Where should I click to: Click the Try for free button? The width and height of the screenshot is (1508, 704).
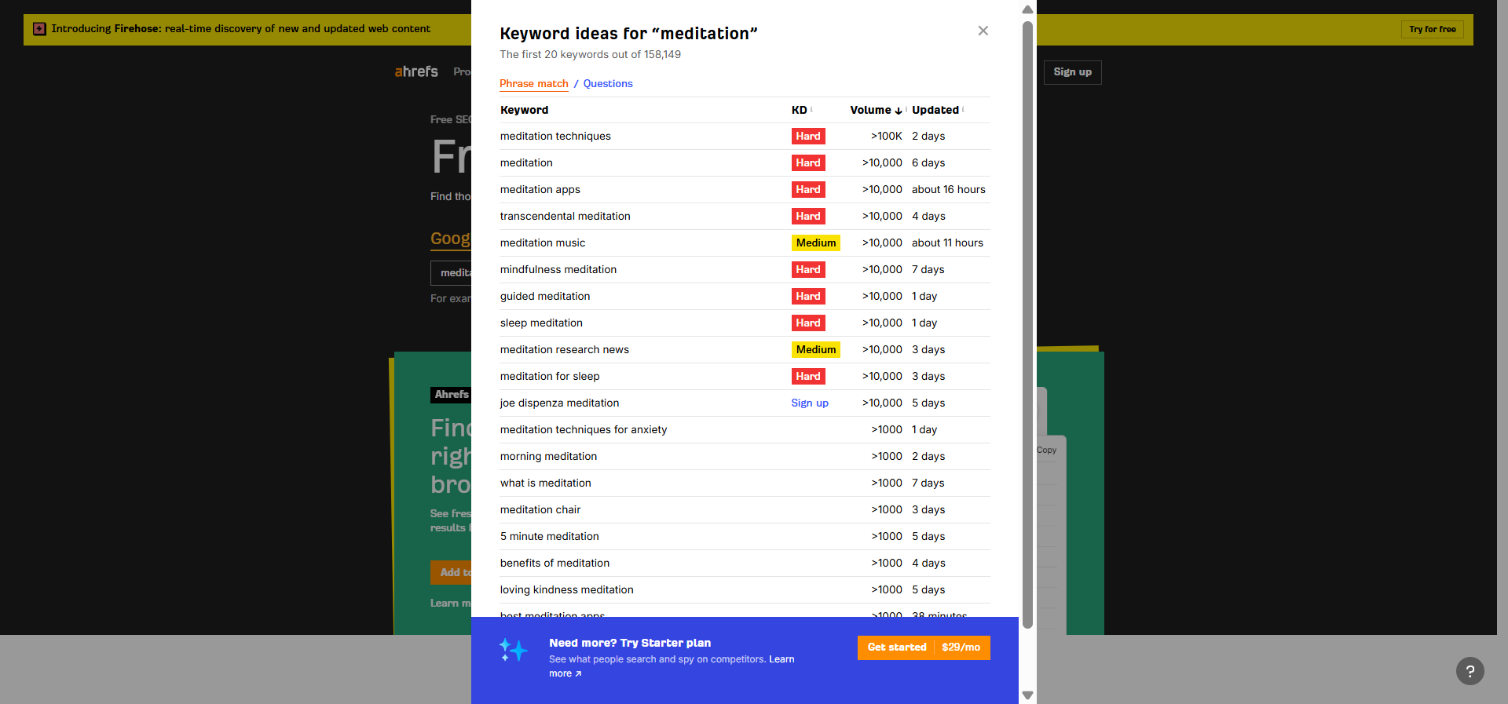click(1432, 29)
